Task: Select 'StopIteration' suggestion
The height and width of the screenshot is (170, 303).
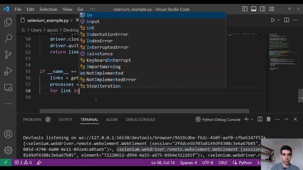Action: tap(152, 86)
